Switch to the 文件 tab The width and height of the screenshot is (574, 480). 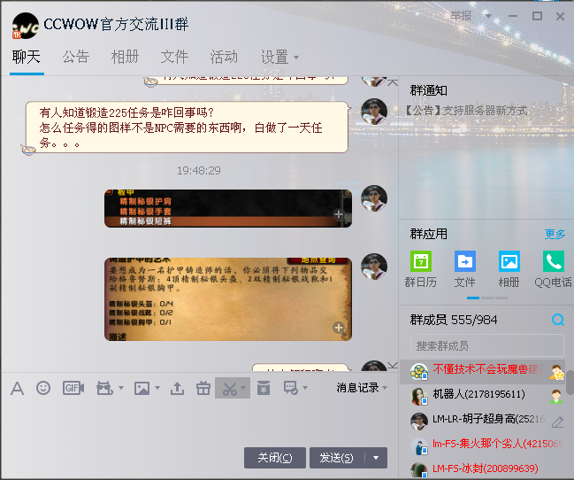pyautogui.click(x=174, y=58)
